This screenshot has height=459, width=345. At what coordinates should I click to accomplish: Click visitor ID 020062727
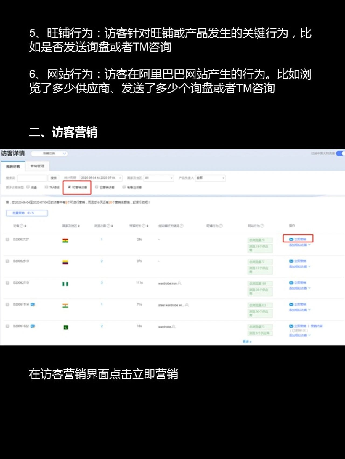(21, 239)
